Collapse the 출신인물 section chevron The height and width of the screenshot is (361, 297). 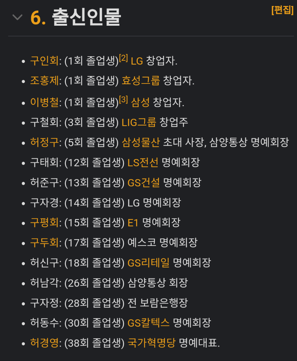(17, 17)
